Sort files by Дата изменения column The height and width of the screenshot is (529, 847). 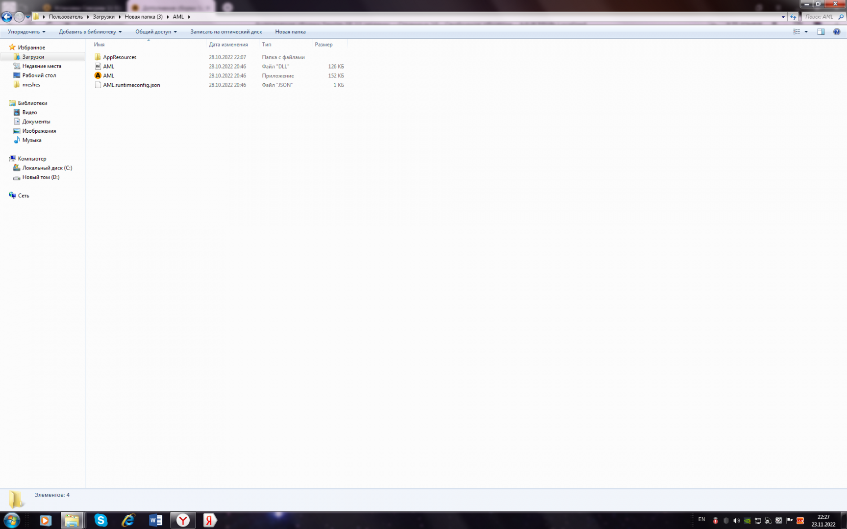point(228,45)
